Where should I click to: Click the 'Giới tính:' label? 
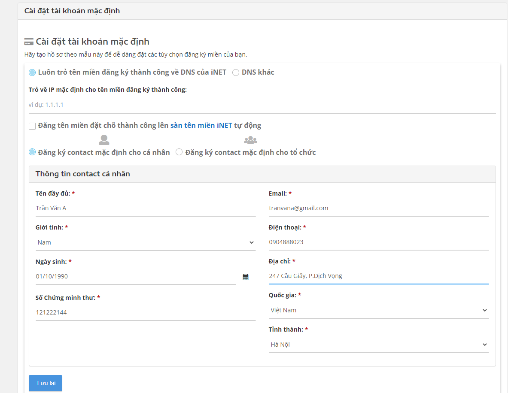pyautogui.click(x=49, y=227)
